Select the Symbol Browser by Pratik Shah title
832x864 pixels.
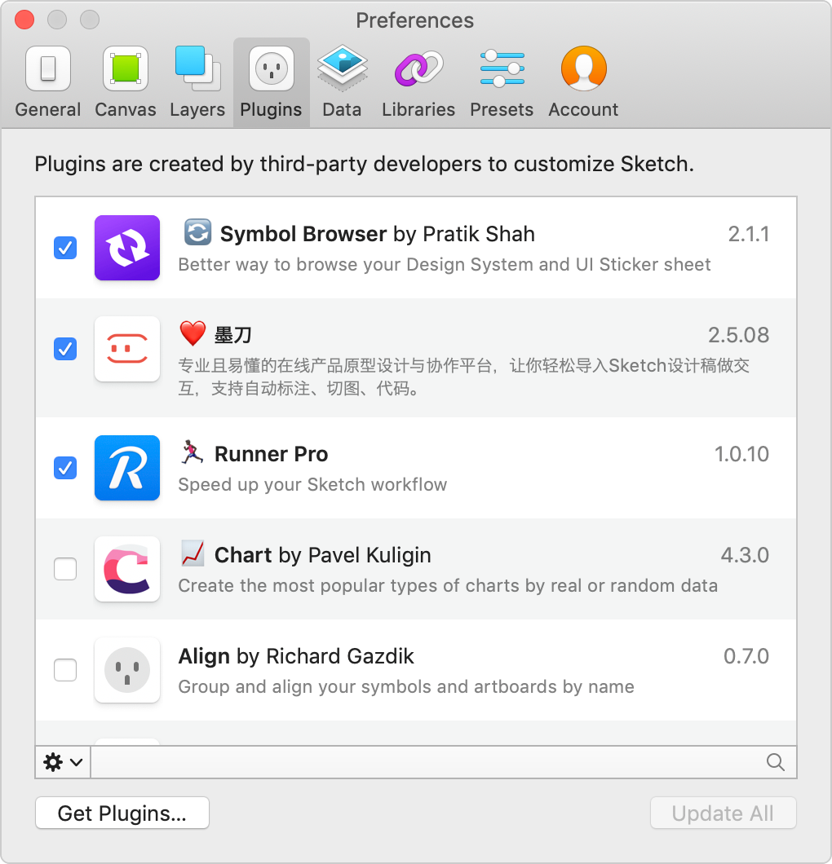[377, 234]
